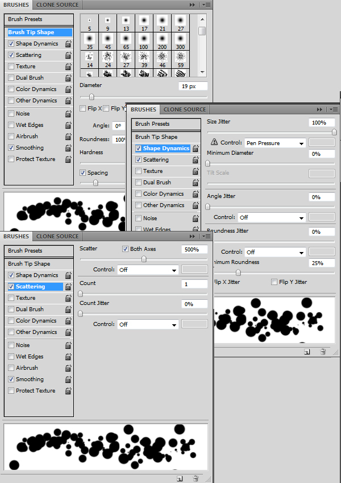The width and height of the screenshot is (341, 483).
Task: Toggle Flip X checkbox
Action: pyautogui.click(x=83, y=109)
